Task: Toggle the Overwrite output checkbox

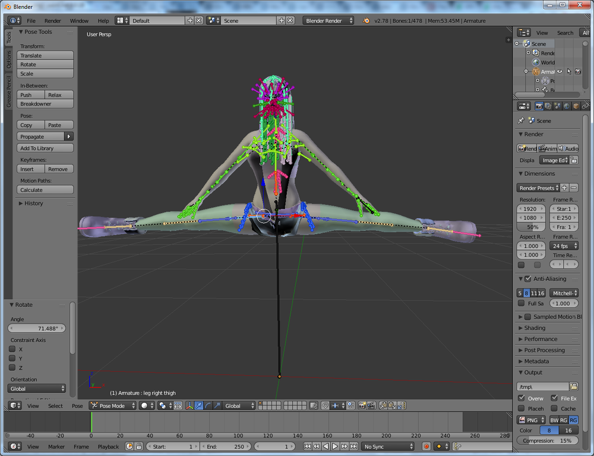Action: tap(522, 398)
